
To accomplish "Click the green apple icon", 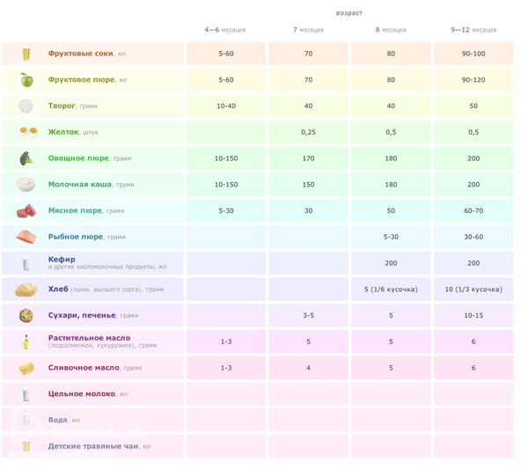I will click(26, 80).
